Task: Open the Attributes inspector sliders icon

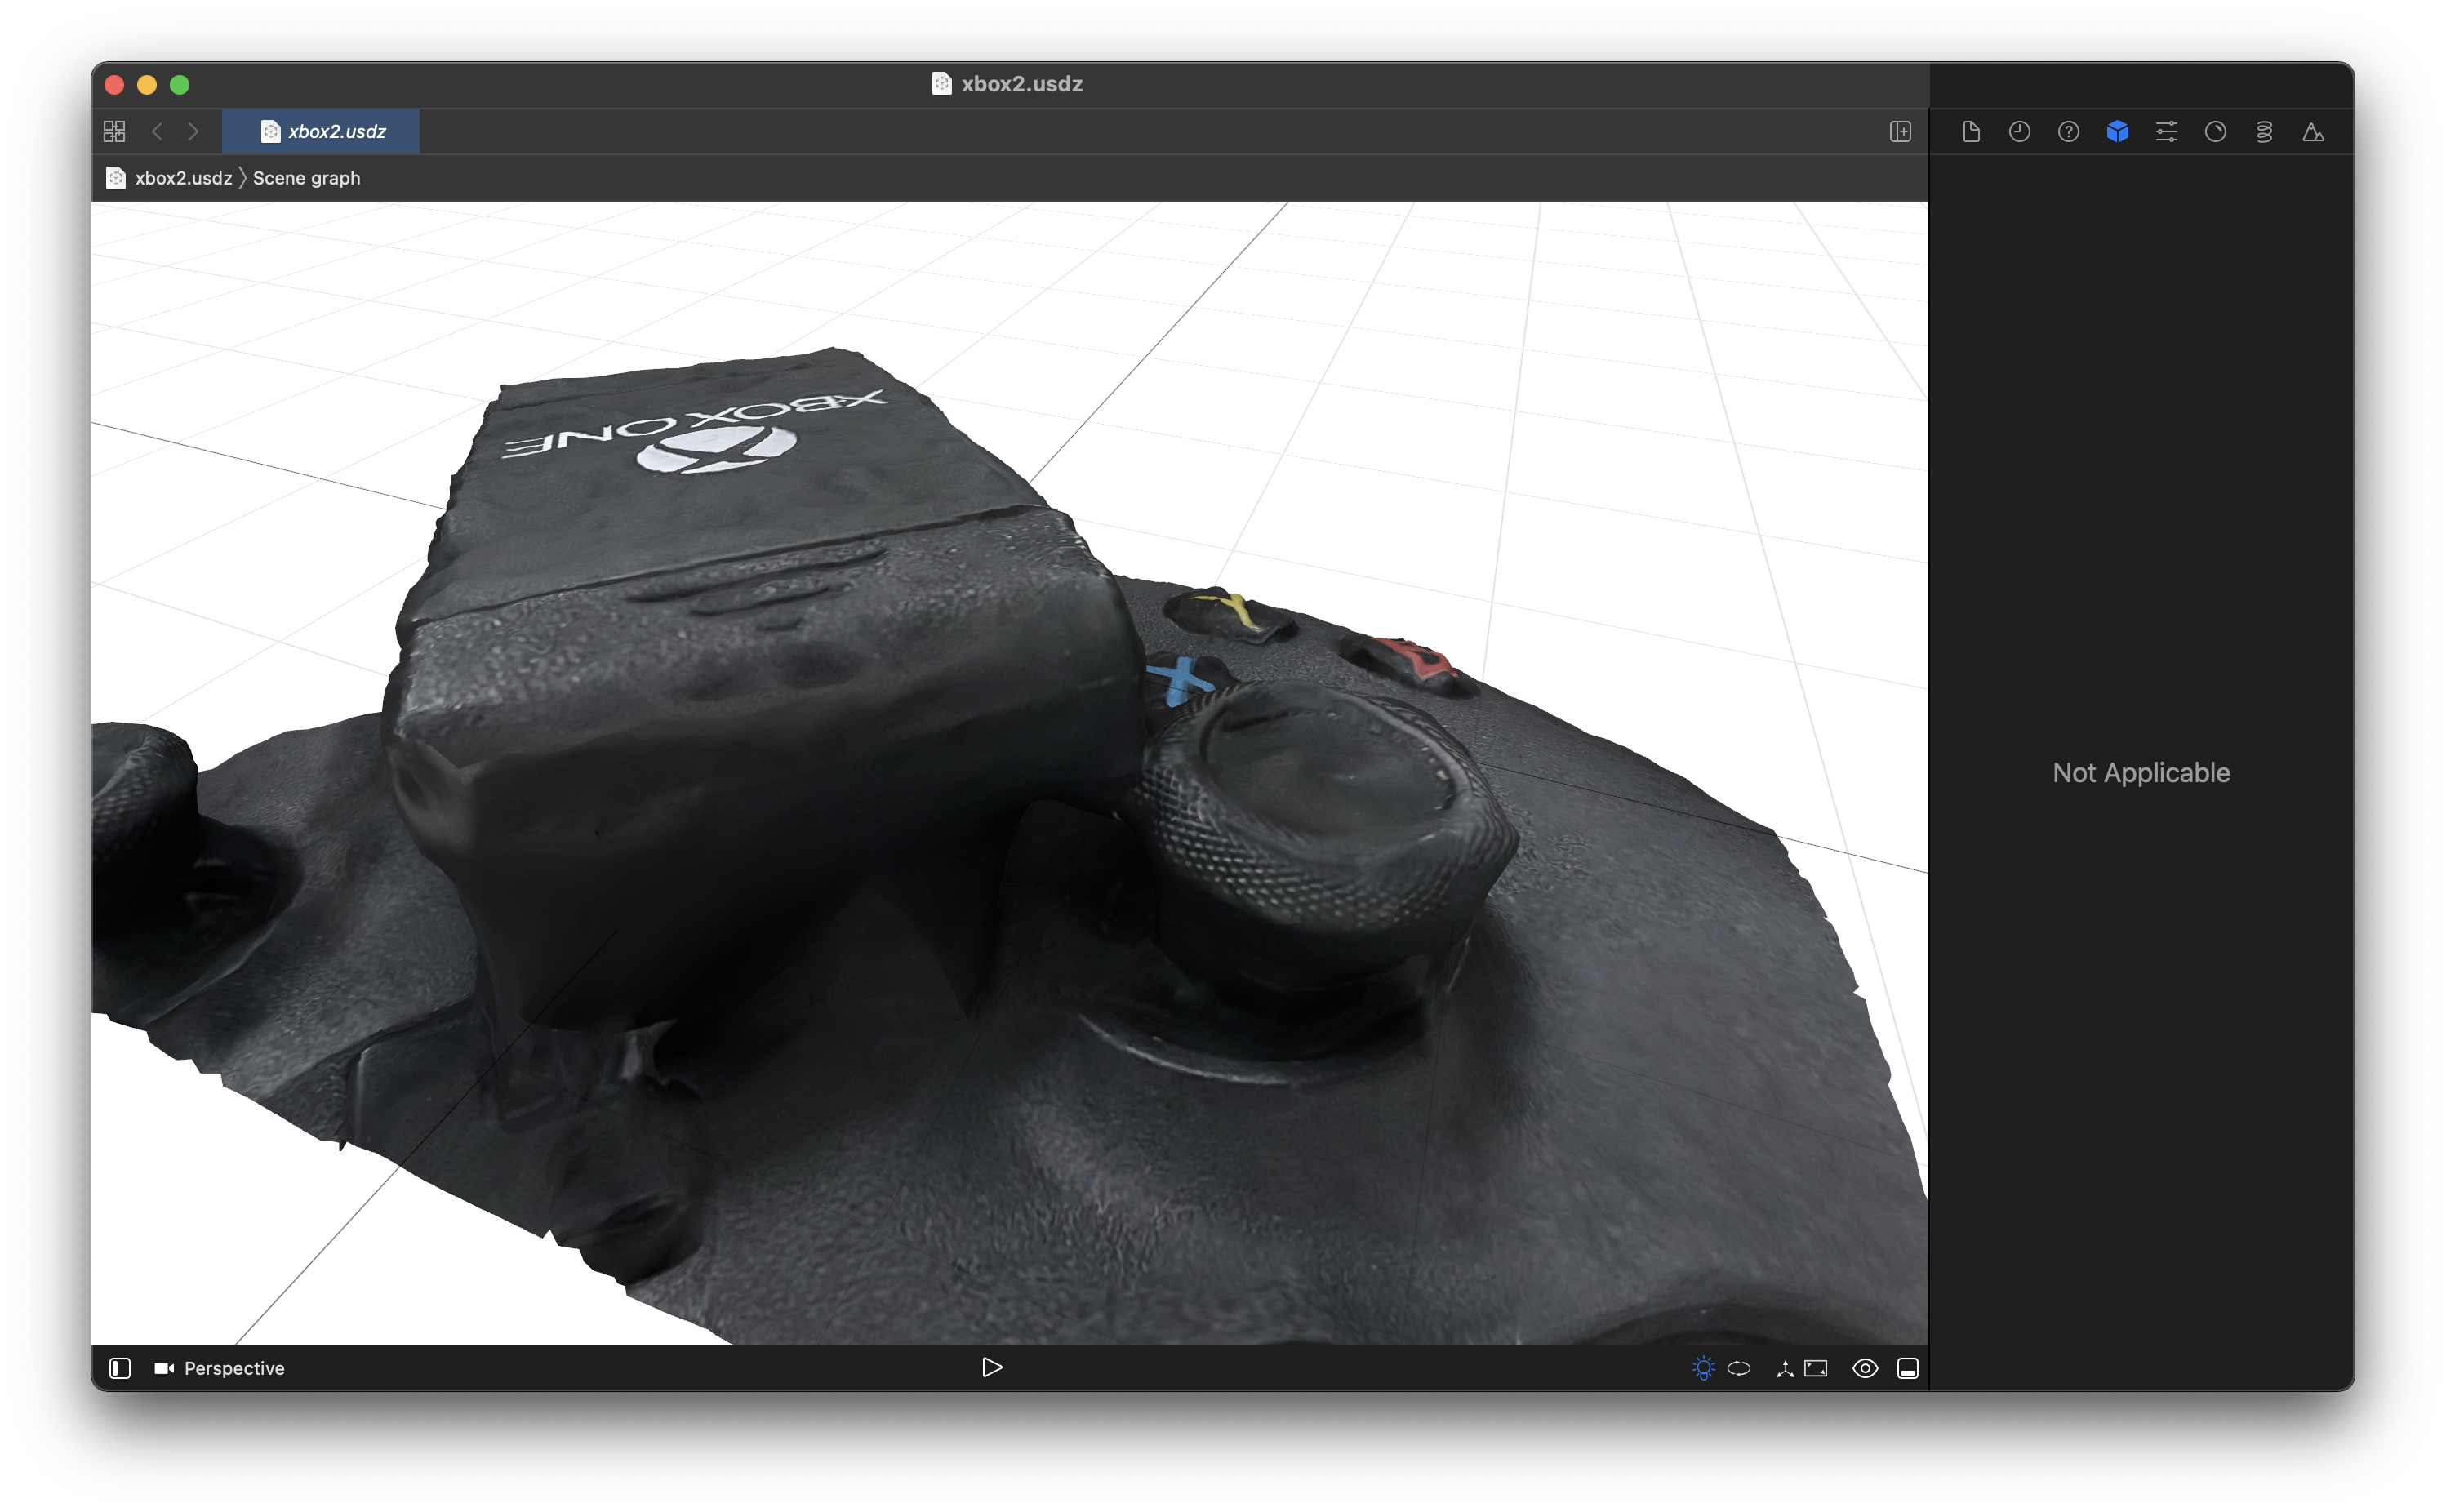Action: pyautogui.click(x=2166, y=132)
